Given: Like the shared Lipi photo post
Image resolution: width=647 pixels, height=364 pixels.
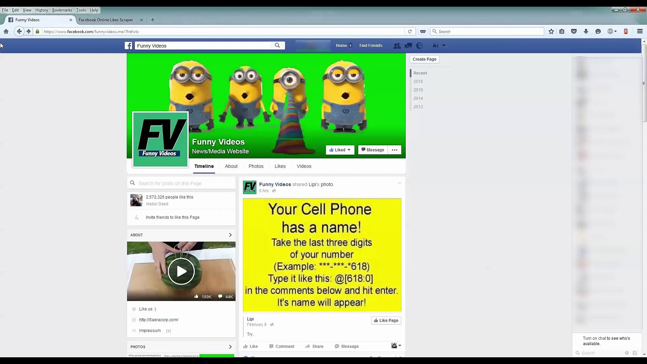Looking at the screenshot, I should click(x=251, y=346).
